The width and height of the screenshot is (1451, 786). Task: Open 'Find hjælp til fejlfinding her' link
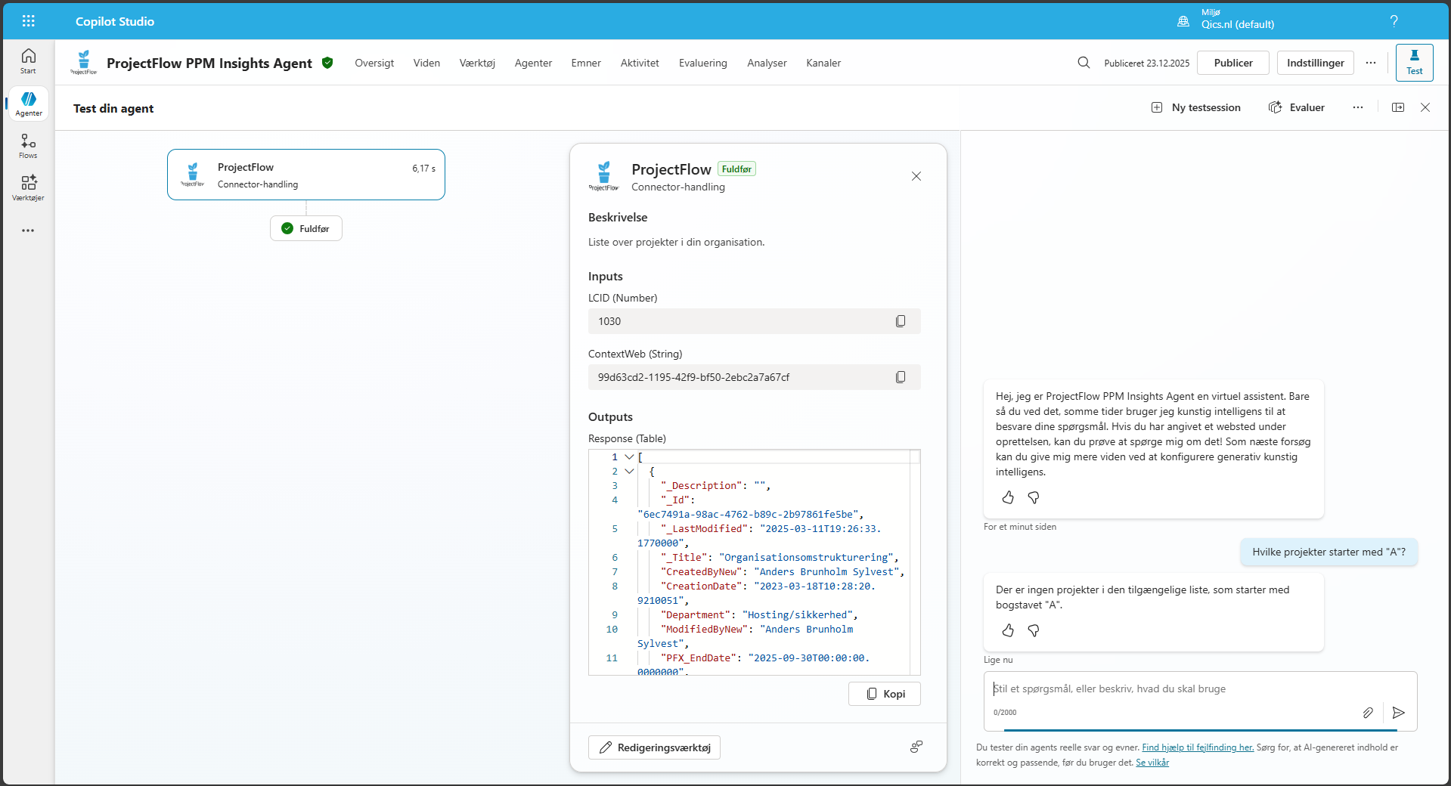pos(1198,747)
